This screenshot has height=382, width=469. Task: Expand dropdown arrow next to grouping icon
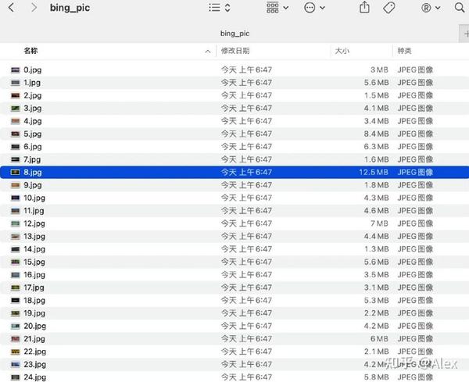click(x=286, y=8)
